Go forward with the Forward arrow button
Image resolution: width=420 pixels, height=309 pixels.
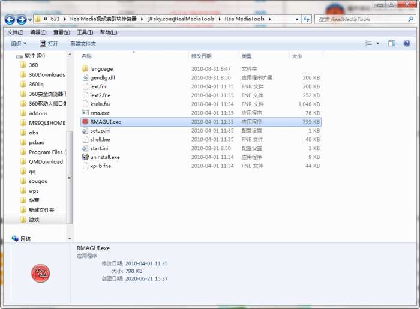click(x=22, y=19)
